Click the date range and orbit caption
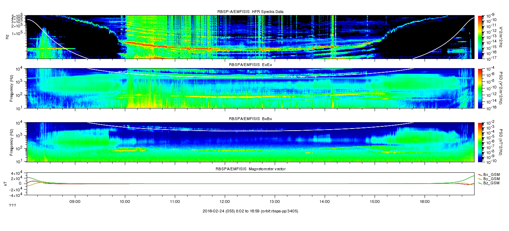This screenshot has width=509, height=231. [x=250, y=211]
